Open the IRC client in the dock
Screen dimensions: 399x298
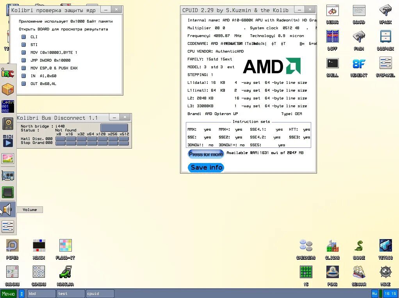click(8, 73)
